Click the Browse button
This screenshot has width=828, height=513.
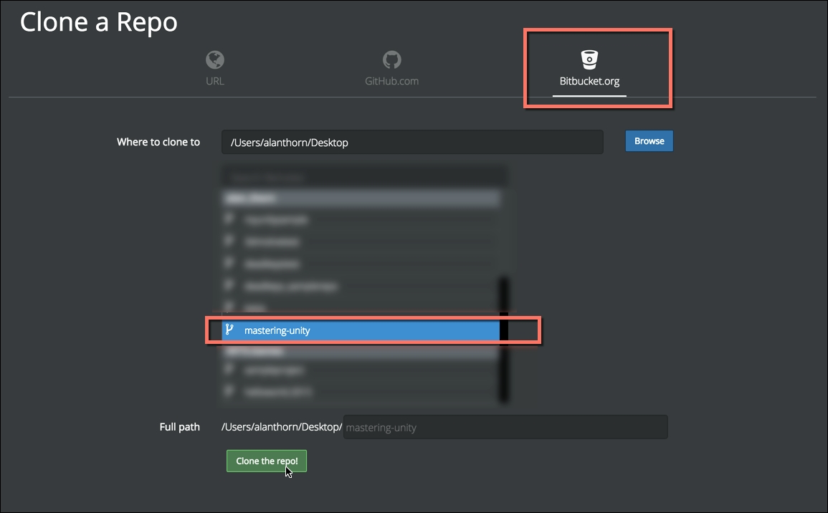click(x=649, y=141)
